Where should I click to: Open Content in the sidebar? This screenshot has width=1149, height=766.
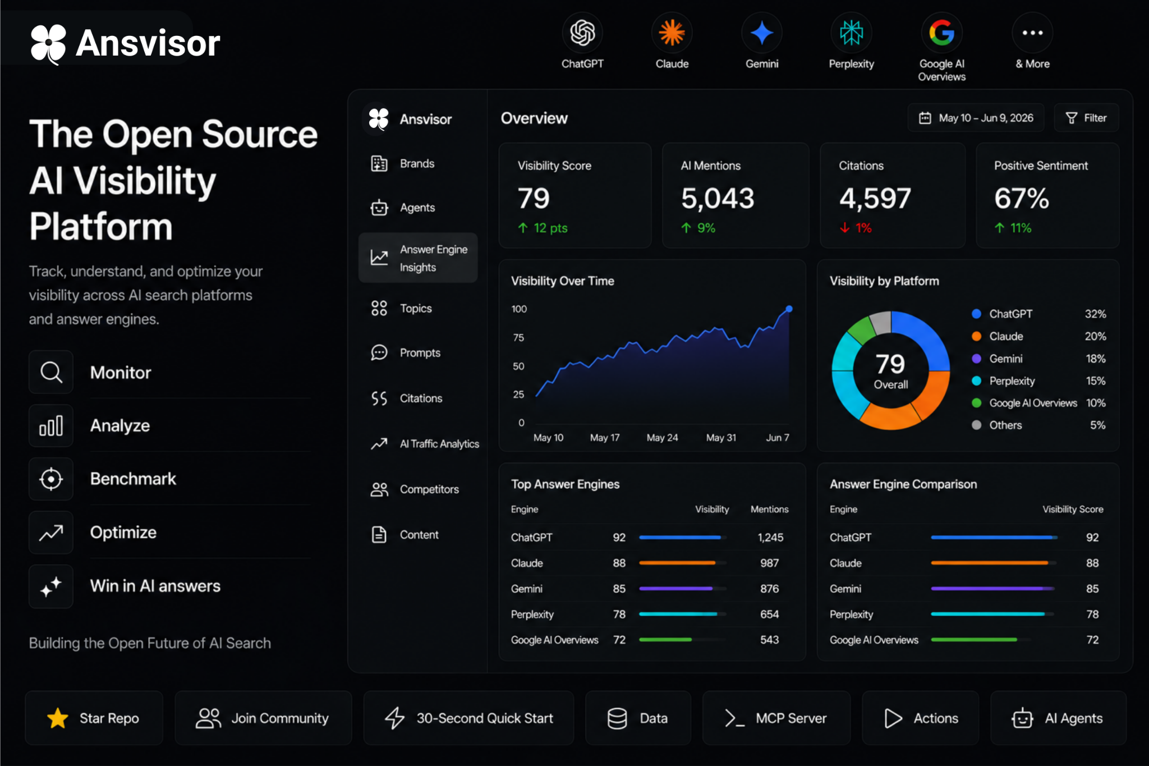[x=418, y=535]
